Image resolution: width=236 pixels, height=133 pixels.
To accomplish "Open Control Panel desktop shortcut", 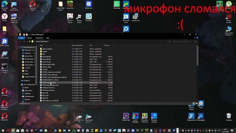I will click(x=14, y=6).
